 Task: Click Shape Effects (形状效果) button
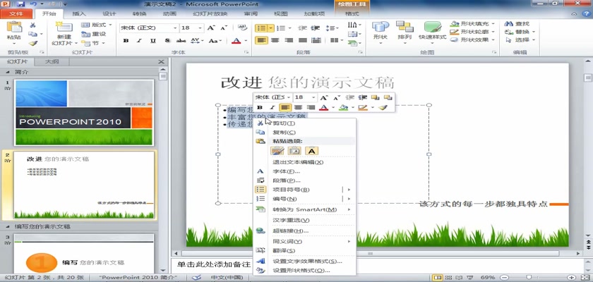(x=472, y=39)
